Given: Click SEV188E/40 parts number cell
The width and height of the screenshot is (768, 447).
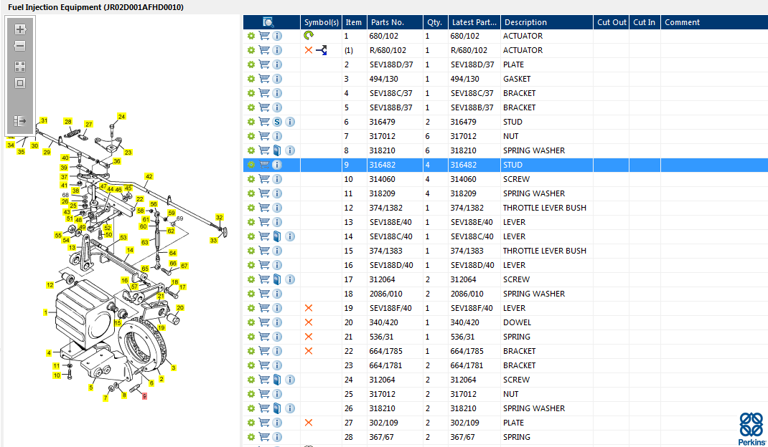Looking at the screenshot, I should click(390, 222).
